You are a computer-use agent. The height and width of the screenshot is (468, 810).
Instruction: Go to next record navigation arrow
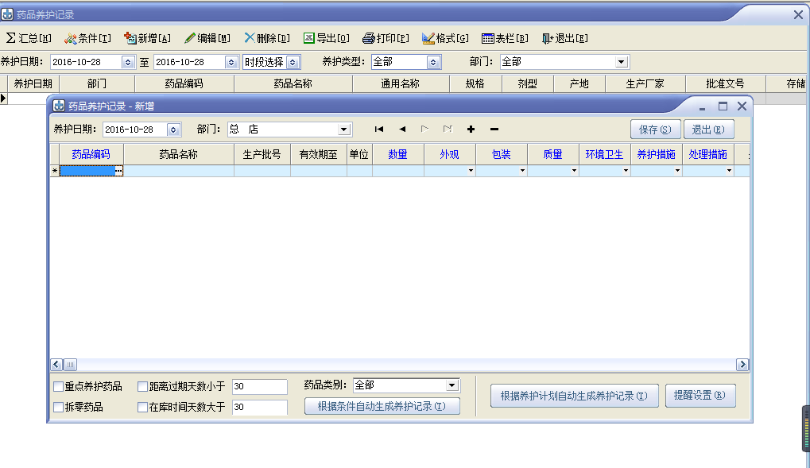tap(424, 130)
